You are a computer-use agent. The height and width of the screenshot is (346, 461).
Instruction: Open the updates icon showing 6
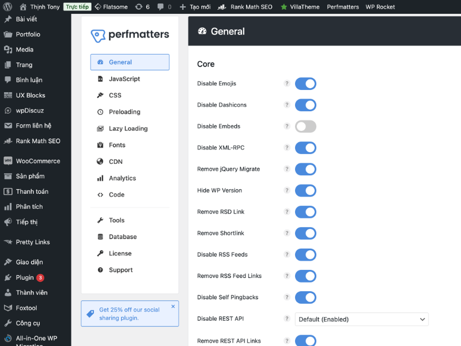139,7
